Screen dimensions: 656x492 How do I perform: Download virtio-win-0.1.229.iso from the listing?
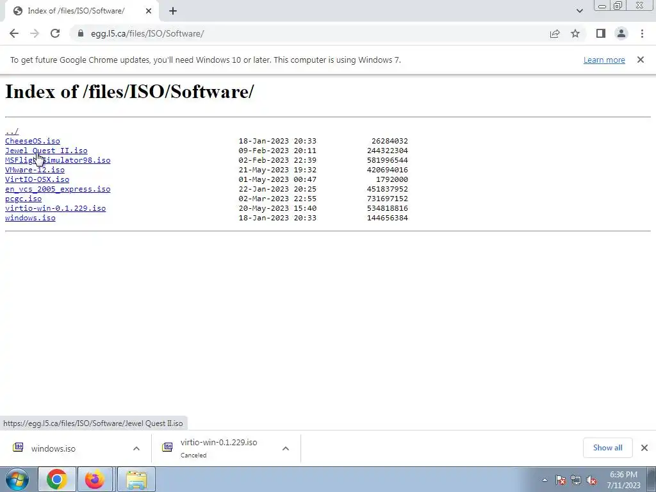point(55,208)
